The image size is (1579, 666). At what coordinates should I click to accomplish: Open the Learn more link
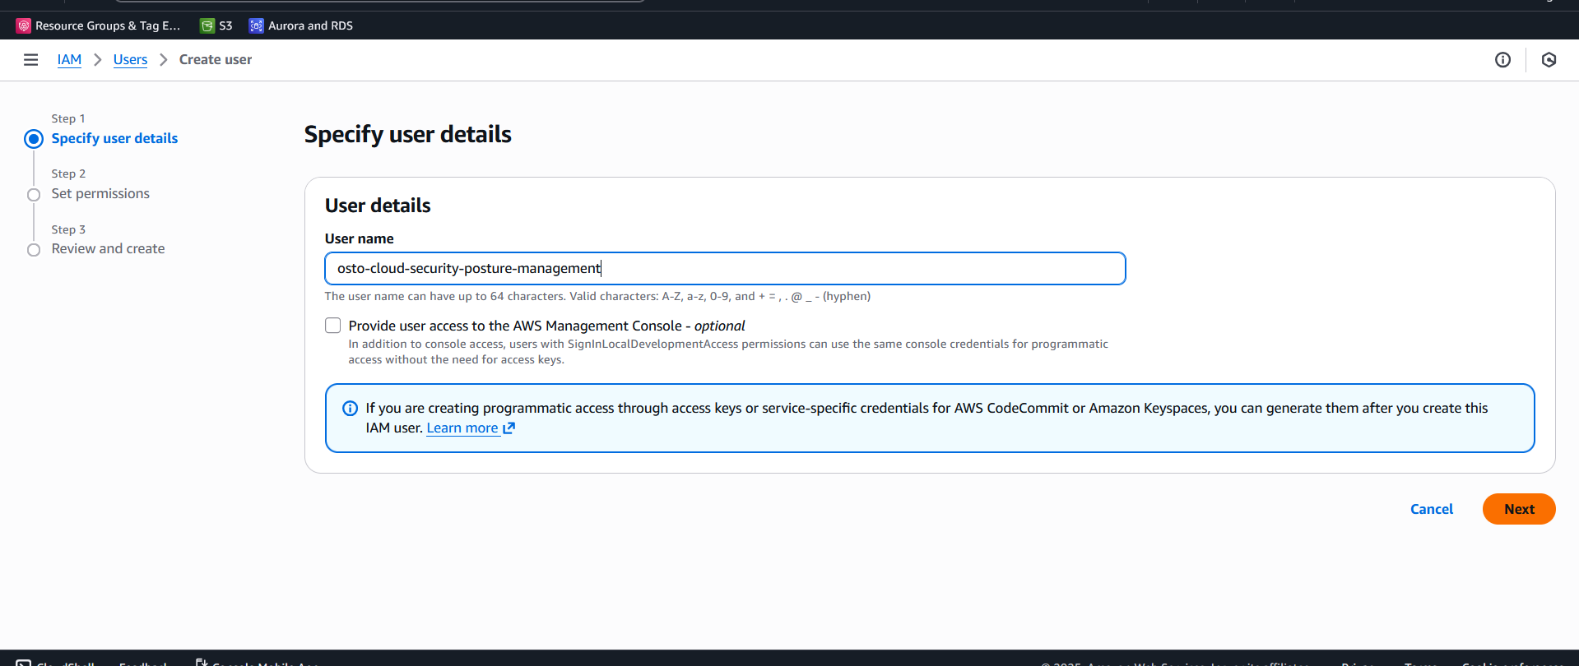pos(462,428)
